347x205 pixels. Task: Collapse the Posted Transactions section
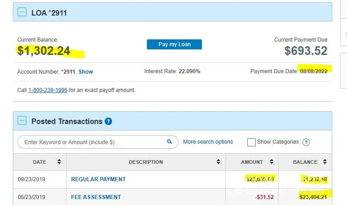[22, 121]
